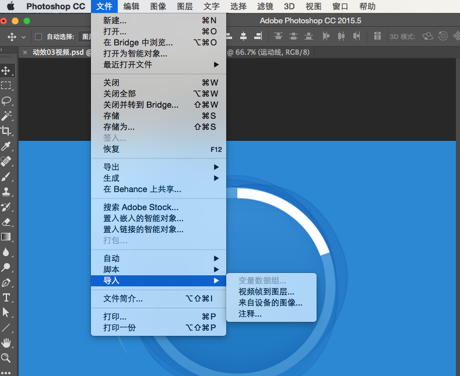
Task: Click the 3D roll mode icon
Action: (x=443, y=36)
